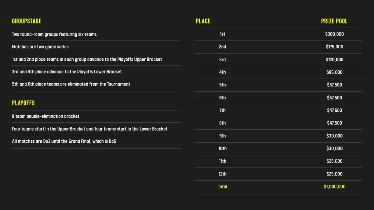
Task: Click the yellow Total label
Action: click(223, 187)
